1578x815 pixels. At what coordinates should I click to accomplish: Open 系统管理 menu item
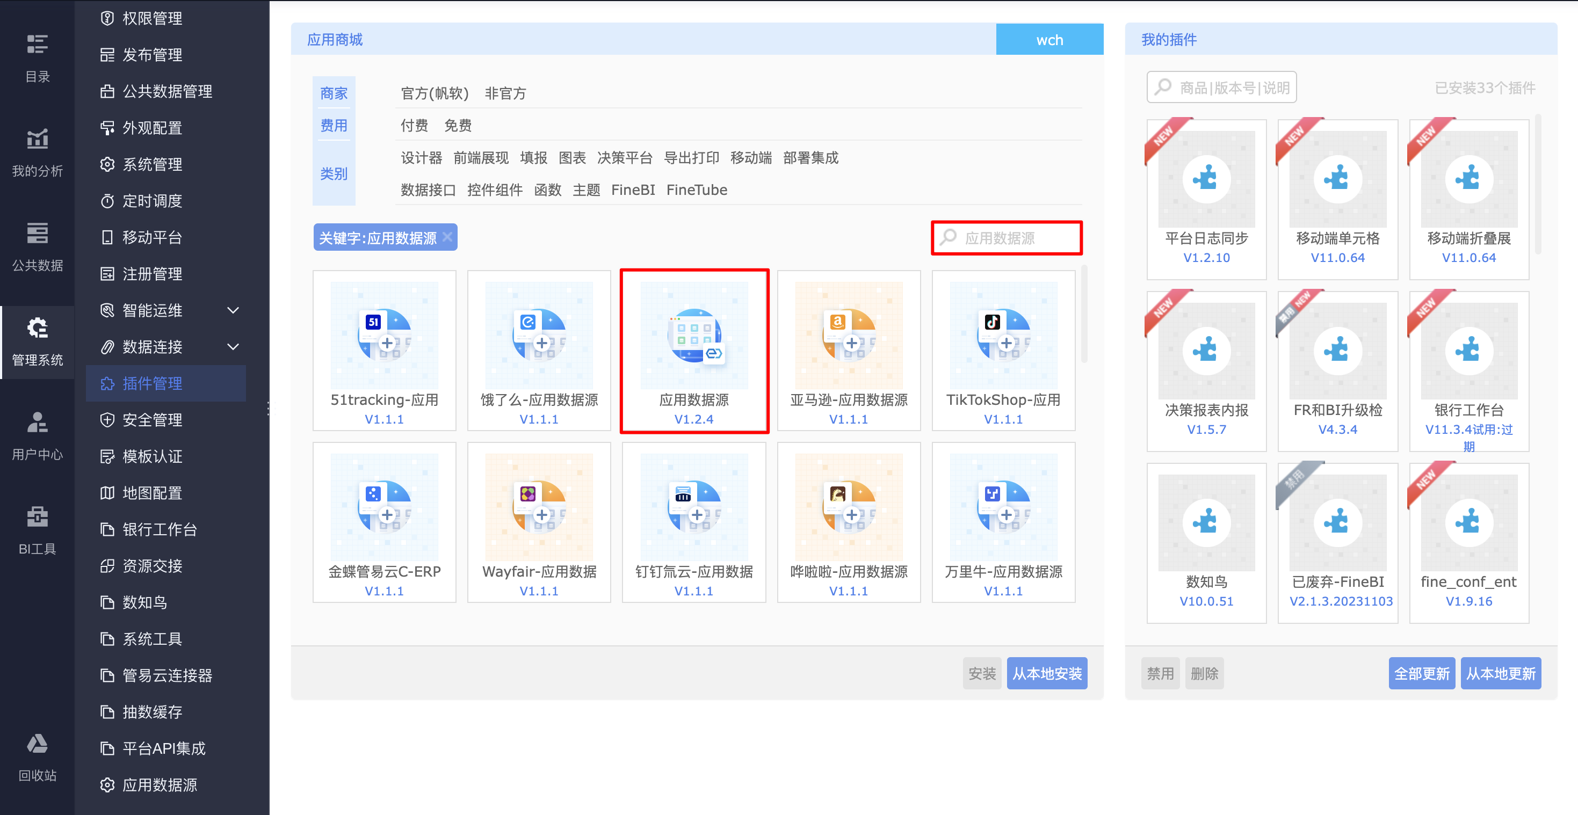tap(152, 164)
